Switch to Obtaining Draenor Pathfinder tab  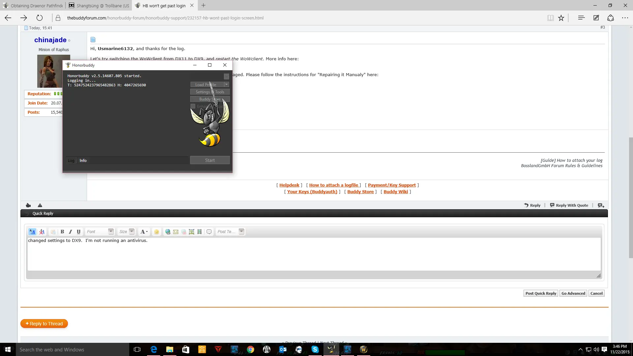32,6
